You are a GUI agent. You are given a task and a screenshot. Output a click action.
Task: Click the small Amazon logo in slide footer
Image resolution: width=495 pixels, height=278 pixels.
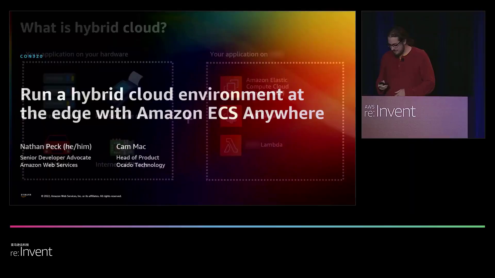pos(26,195)
